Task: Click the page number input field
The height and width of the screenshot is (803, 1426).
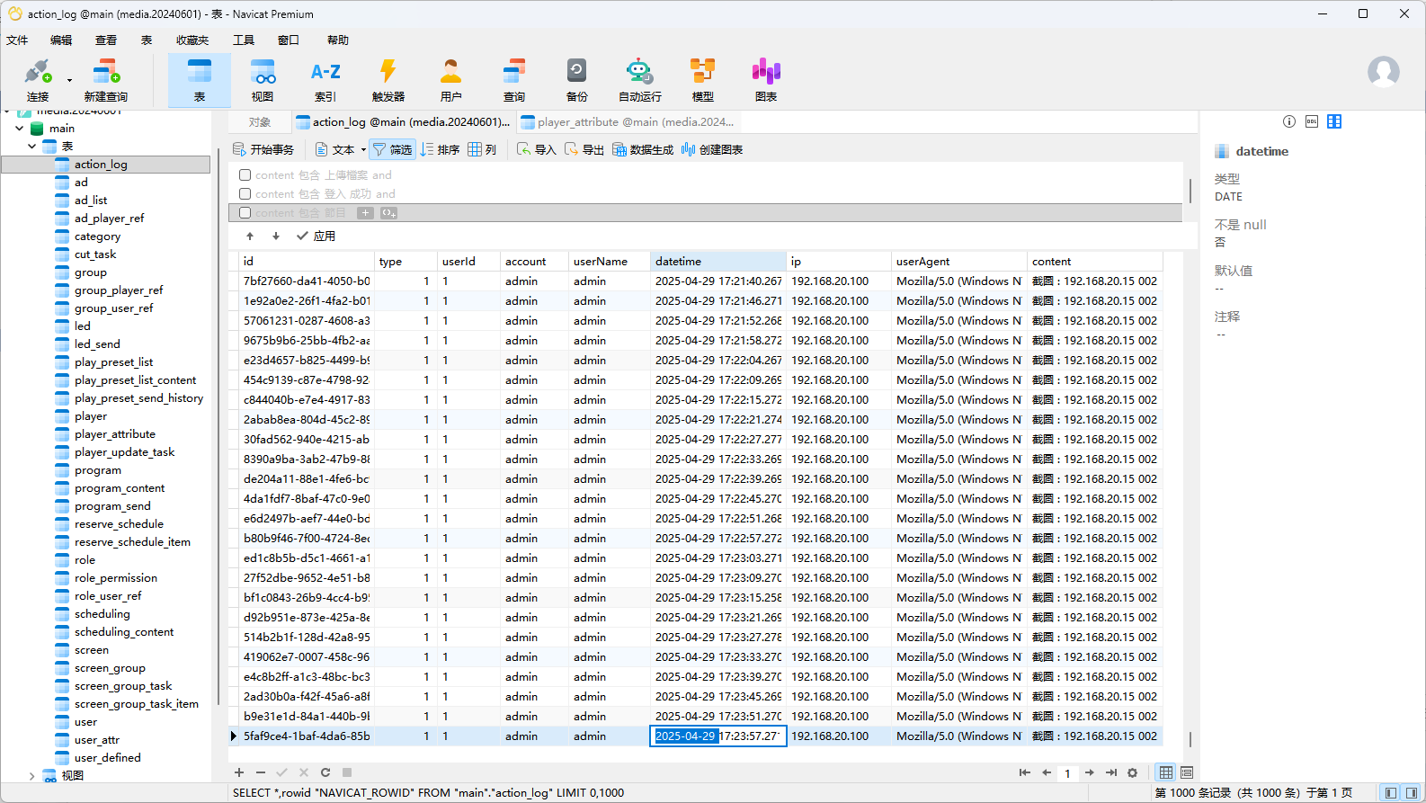Action: pyautogui.click(x=1068, y=773)
